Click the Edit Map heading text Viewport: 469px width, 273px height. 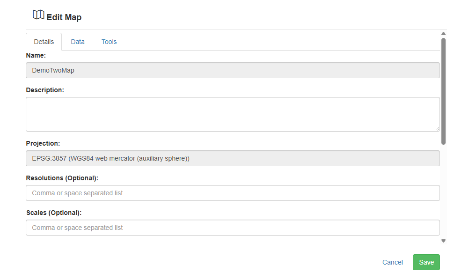[64, 17]
